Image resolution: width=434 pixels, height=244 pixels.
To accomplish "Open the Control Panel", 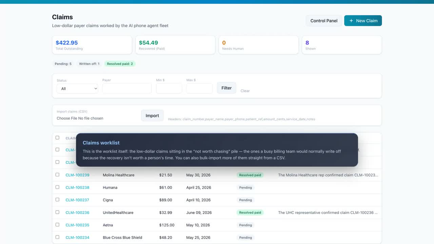I will pyautogui.click(x=324, y=21).
